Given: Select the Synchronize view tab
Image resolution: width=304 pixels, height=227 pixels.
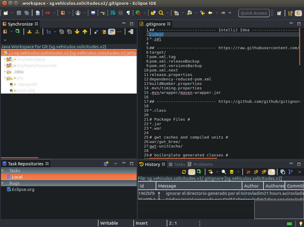Looking at the screenshot, I should click(x=20, y=24).
